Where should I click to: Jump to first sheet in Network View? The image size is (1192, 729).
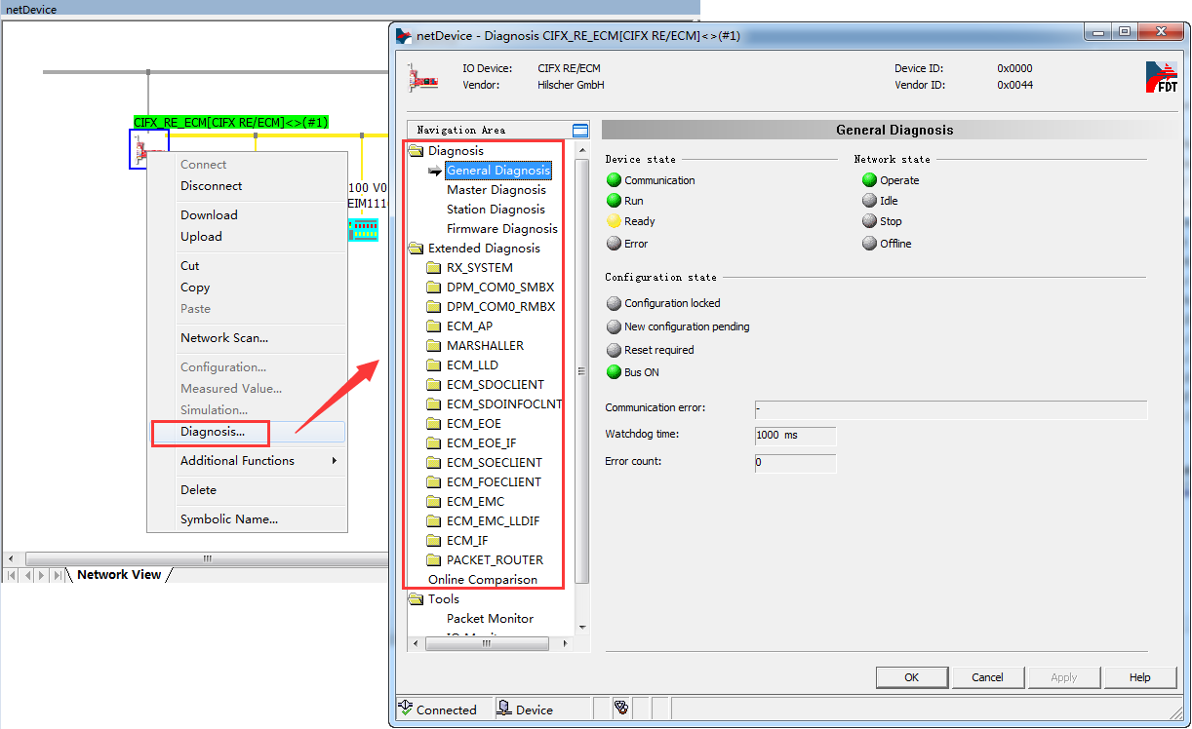coord(12,575)
